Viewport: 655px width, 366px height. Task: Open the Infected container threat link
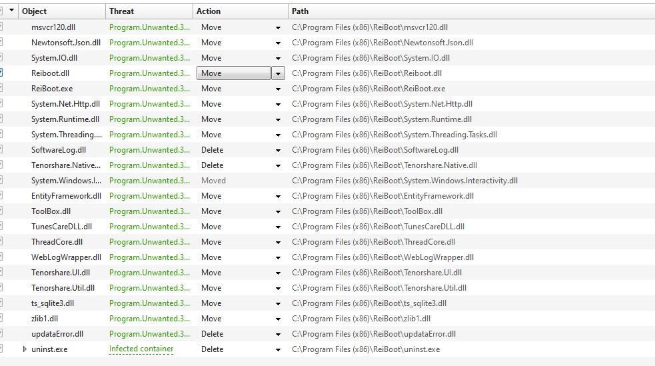pos(141,349)
